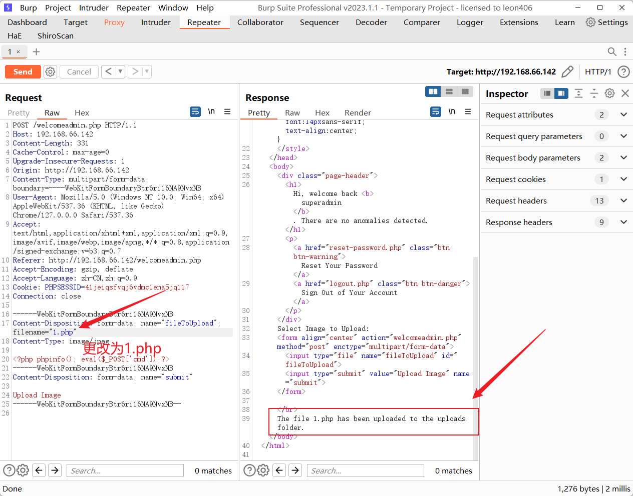The image size is (633, 496).
Task: Open the history dropdown beside the back arrow
Action: (x=120, y=71)
